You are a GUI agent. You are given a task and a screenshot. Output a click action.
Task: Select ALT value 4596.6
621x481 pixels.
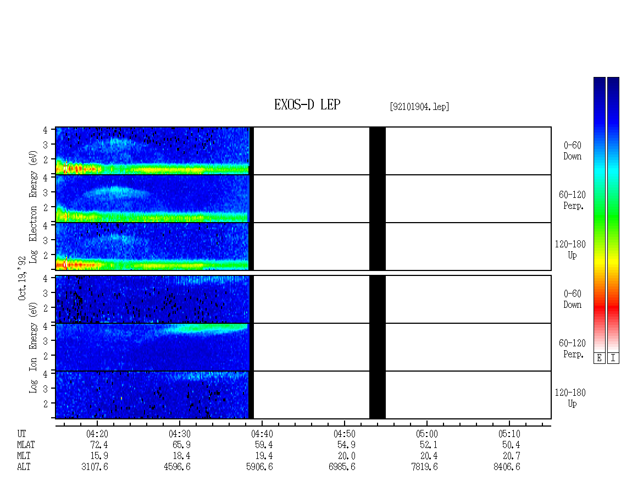pos(177,467)
